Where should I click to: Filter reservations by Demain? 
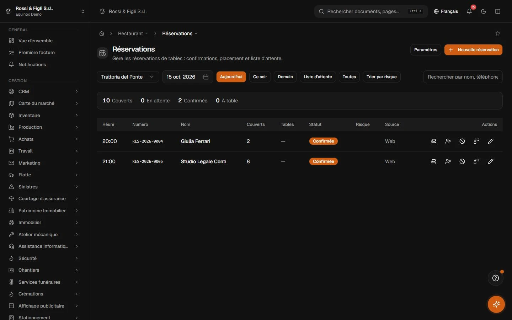point(285,77)
